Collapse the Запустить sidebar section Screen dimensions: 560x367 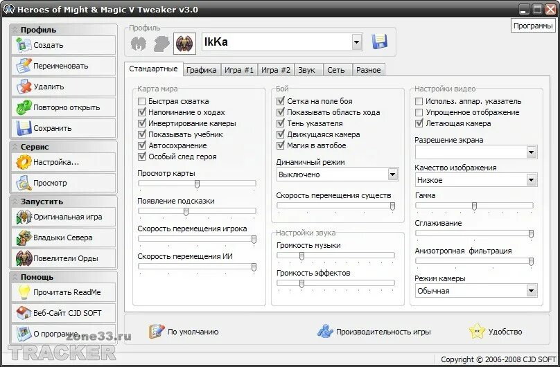(x=15, y=202)
